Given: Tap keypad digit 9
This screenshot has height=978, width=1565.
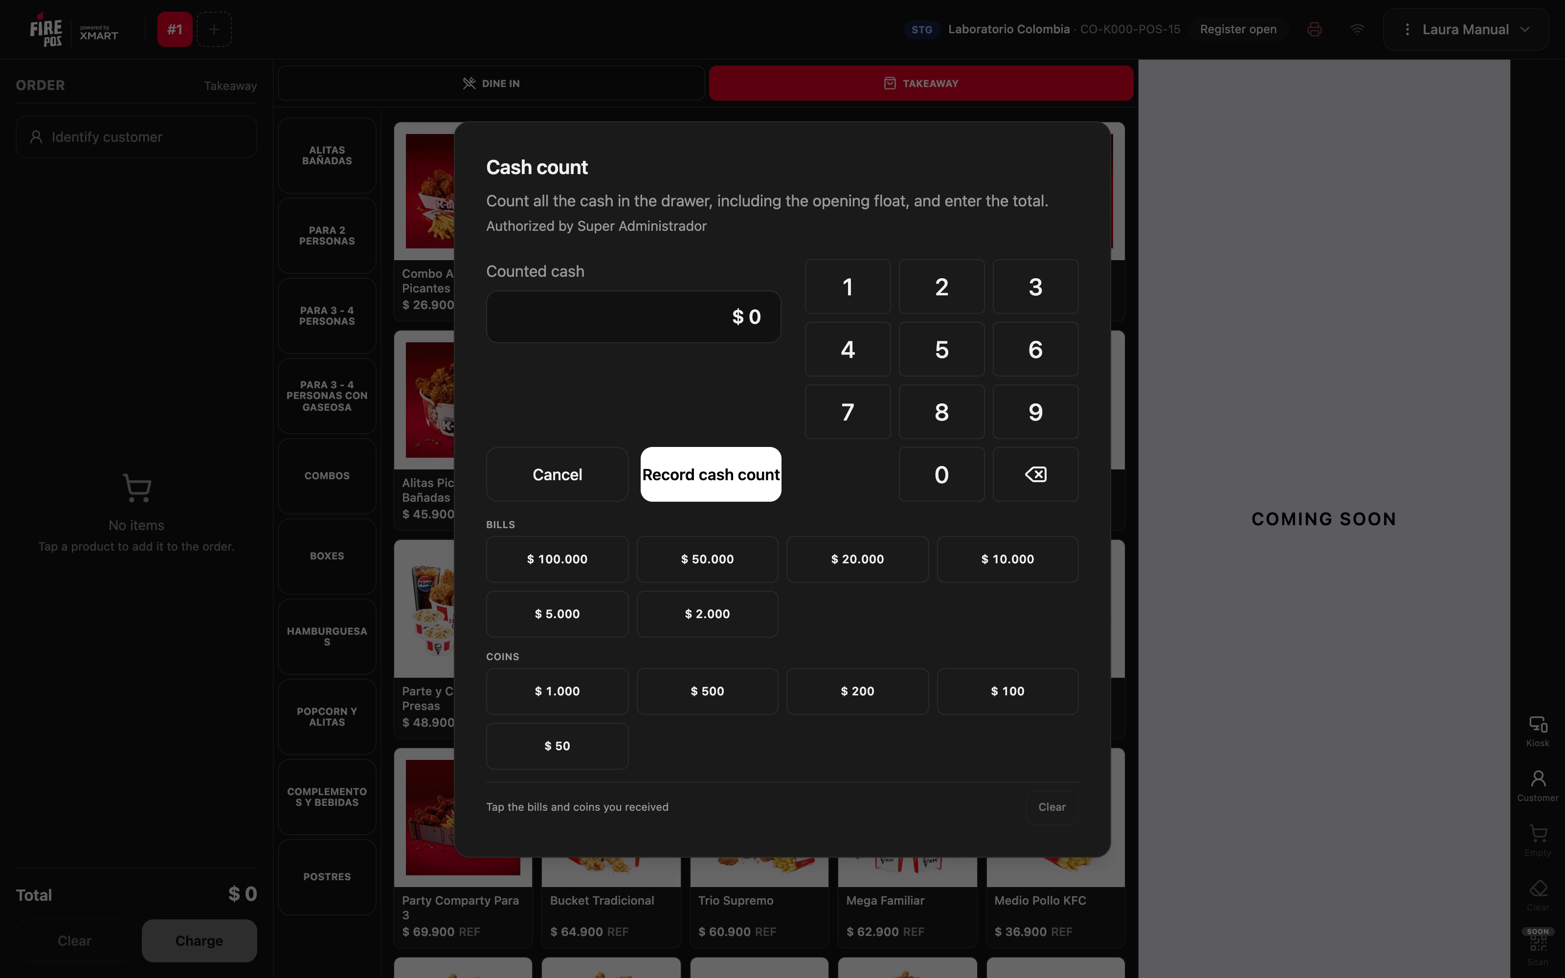Looking at the screenshot, I should pos(1035,412).
